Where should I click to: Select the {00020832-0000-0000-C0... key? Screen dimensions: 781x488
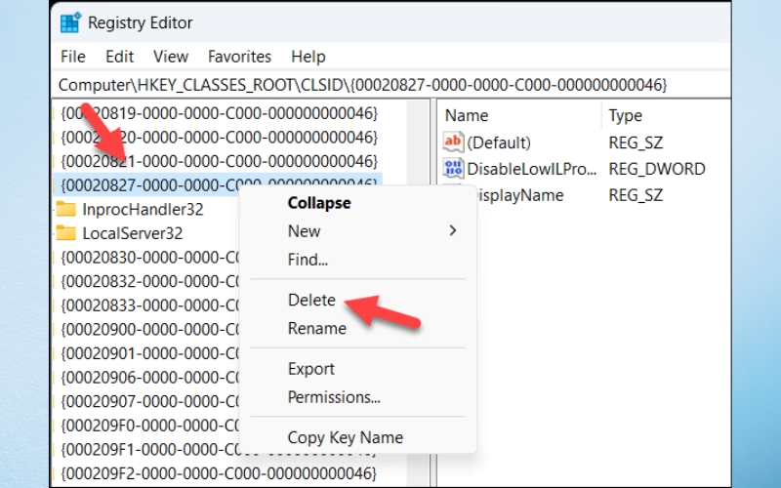click(149, 281)
